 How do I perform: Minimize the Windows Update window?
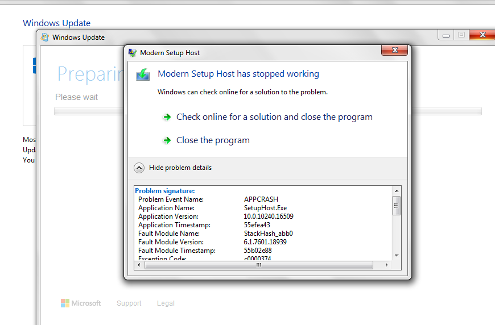445,35
